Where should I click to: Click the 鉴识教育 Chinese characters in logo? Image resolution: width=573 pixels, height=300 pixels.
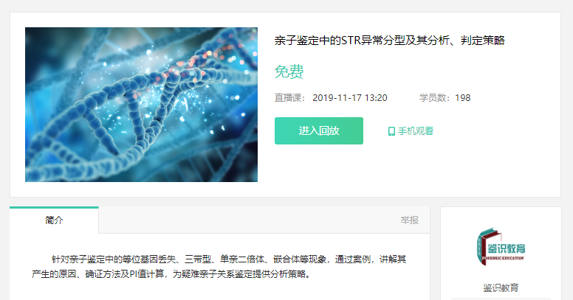507,248
